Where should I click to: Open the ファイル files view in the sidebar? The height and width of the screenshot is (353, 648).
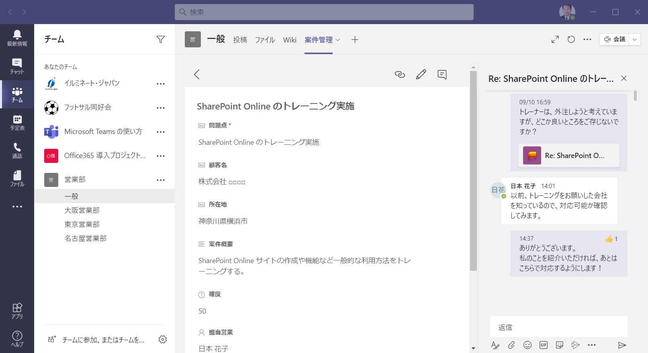[17, 179]
